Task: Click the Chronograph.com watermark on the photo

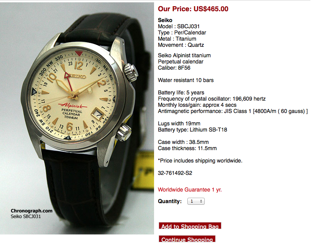Action: [x=31, y=210]
